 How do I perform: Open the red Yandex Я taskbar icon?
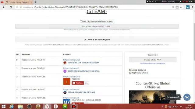[56, 106]
